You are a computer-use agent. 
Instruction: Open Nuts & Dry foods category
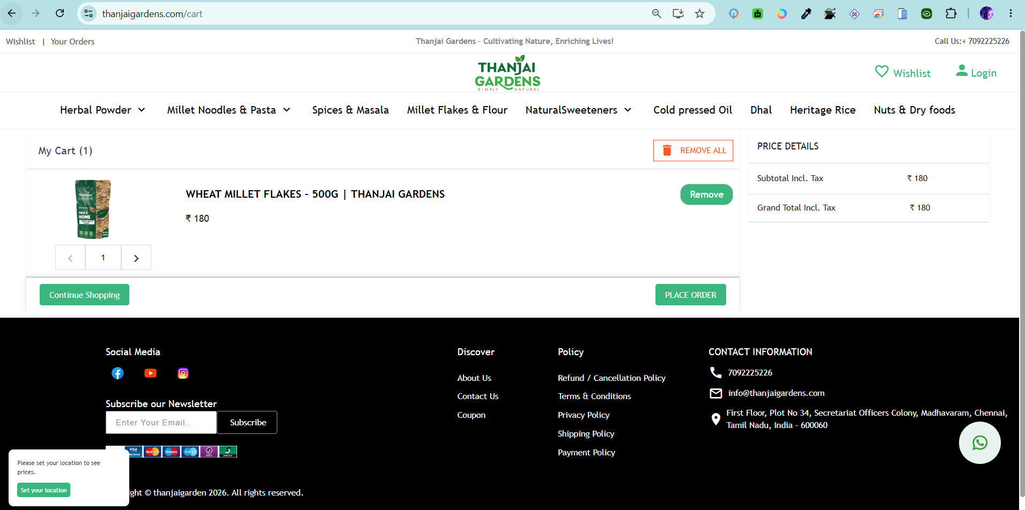915,110
